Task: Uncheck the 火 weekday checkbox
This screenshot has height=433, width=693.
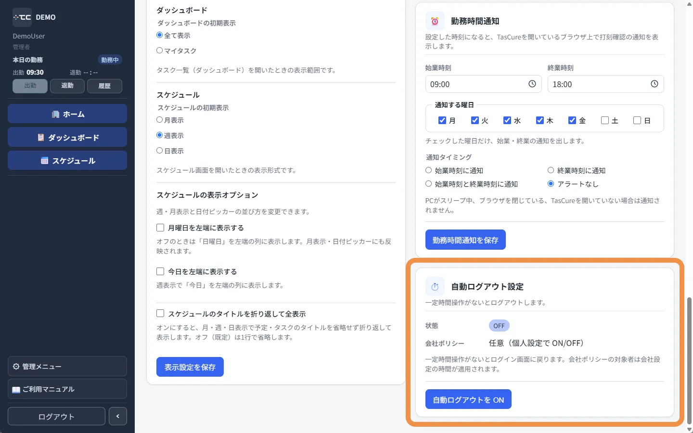Action: tap(475, 120)
